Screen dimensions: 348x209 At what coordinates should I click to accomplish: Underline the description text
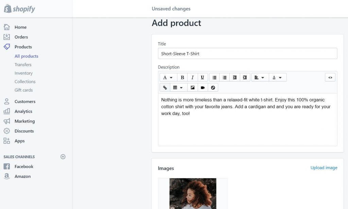pos(203,77)
